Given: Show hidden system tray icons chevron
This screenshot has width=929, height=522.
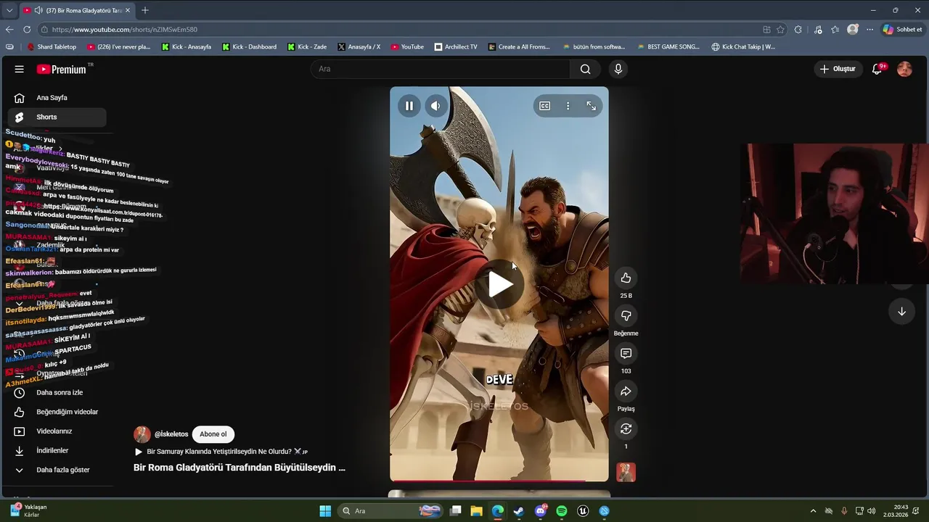Looking at the screenshot, I should (813, 511).
